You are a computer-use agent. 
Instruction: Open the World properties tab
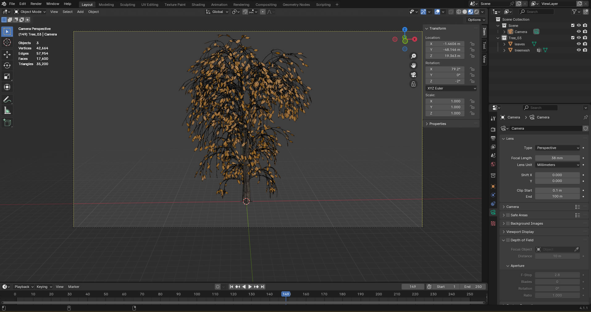tap(493, 164)
